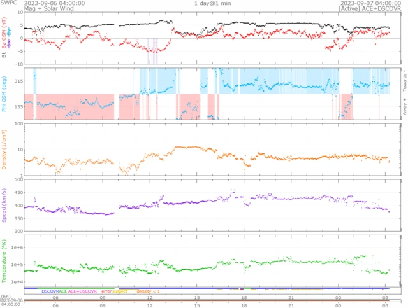The width and height of the screenshot is (408, 308).
Task: Click the 2023-09-06 04:00:00 label beside time slider
Action: point(11,302)
